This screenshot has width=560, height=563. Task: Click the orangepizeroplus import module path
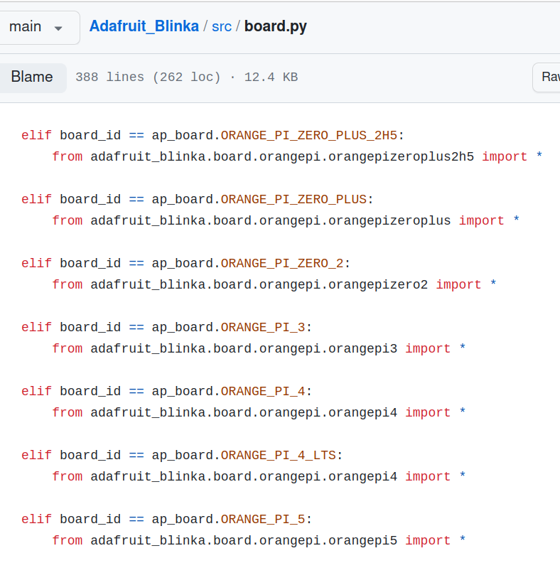pyautogui.click(x=271, y=220)
